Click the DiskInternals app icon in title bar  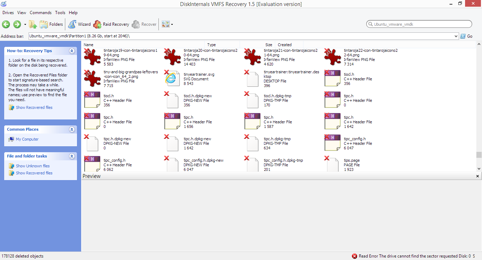tap(4, 4)
